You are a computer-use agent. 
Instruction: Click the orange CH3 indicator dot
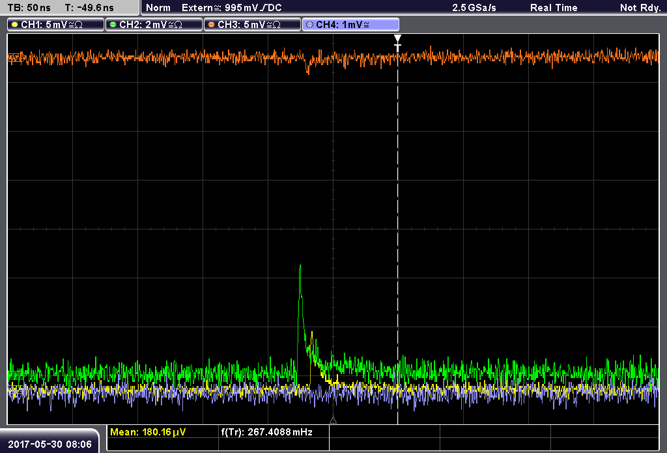(x=212, y=25)
